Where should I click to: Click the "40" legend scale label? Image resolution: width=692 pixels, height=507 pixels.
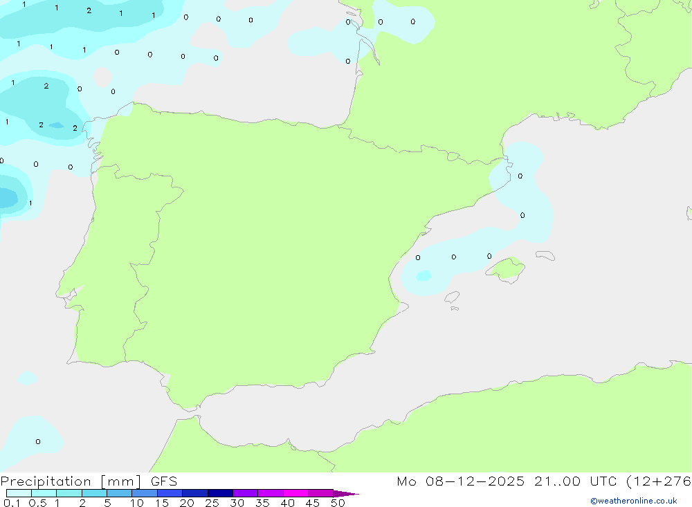tap(288, 503)
